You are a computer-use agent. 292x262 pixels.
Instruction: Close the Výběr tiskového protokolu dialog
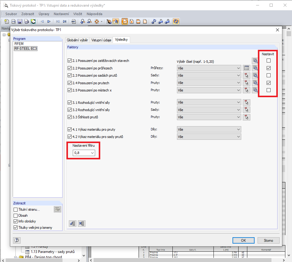(x=278, y=30)
